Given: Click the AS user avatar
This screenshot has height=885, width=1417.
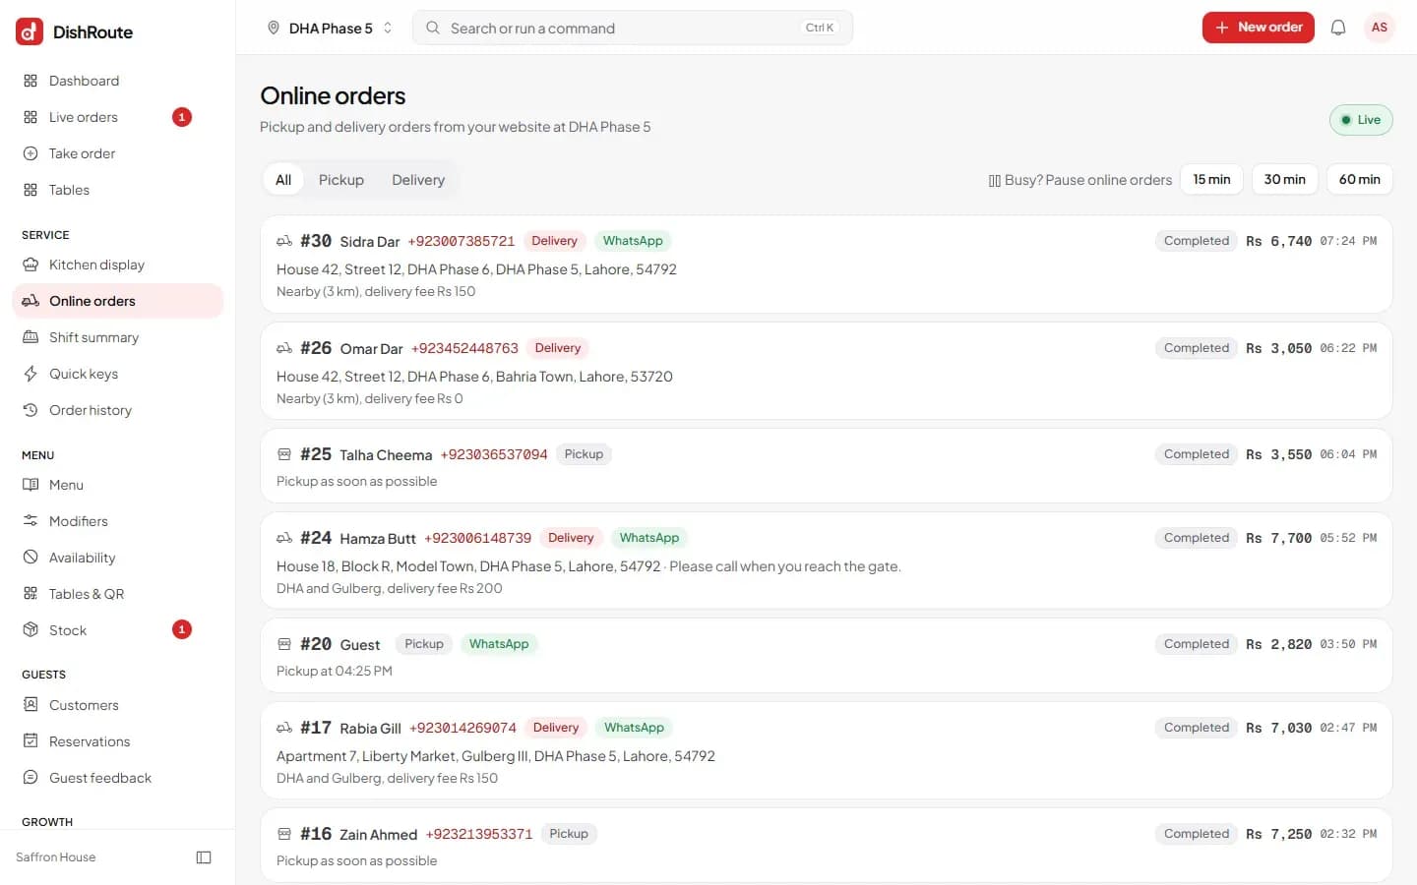Looking at the screenshot, I should point(1380,28).
